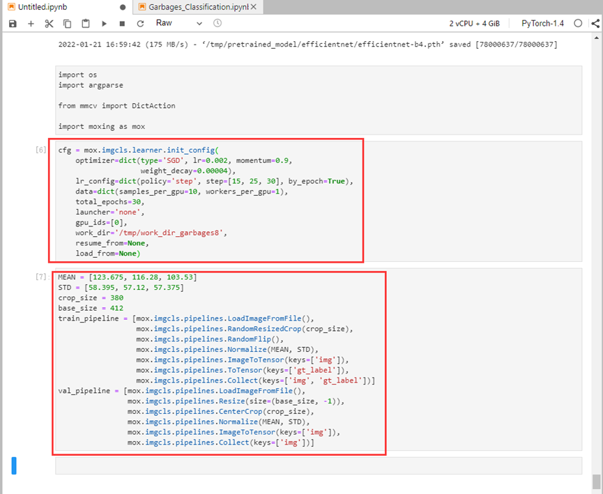Run the selected cell with the play icon
This screenshot has width=603, height=494.
[x=104, y=24]
